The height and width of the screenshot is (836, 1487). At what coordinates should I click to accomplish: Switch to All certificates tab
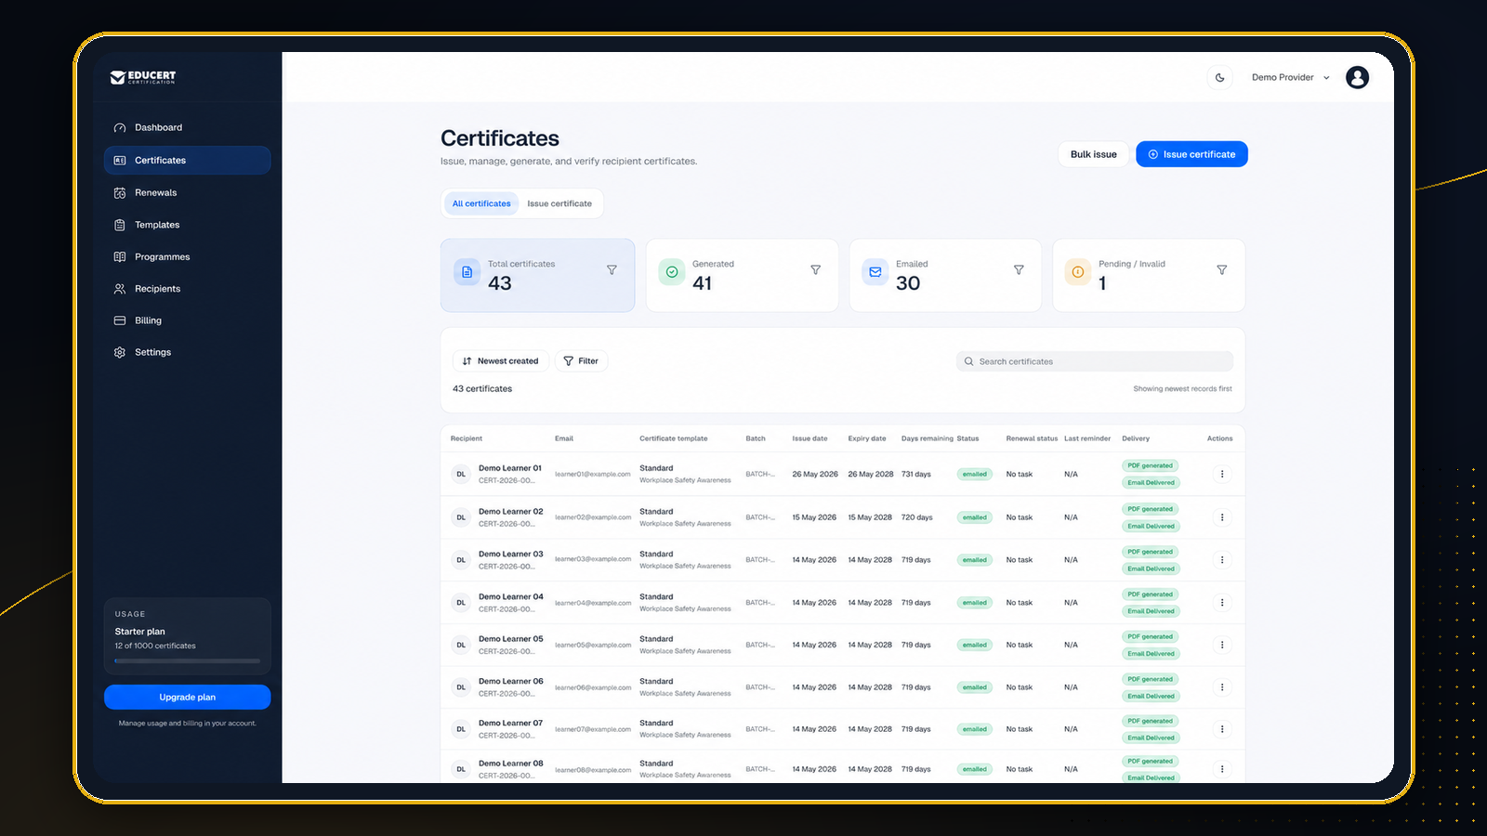pos(481,203)
